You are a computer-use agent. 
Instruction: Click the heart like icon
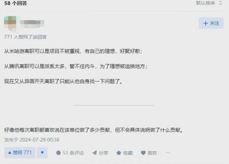click(143, 153)
